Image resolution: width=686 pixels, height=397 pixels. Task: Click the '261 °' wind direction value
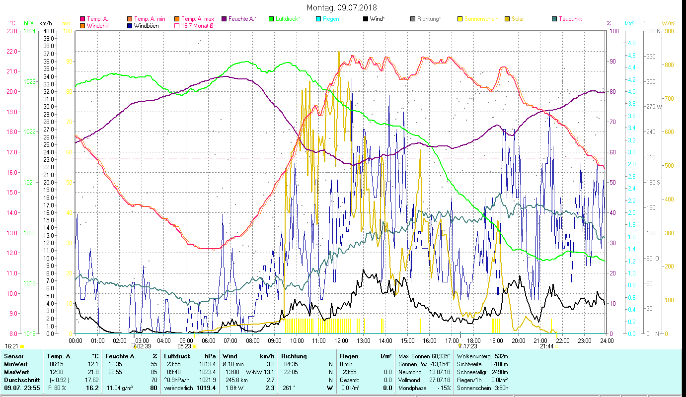coord(290,388)
